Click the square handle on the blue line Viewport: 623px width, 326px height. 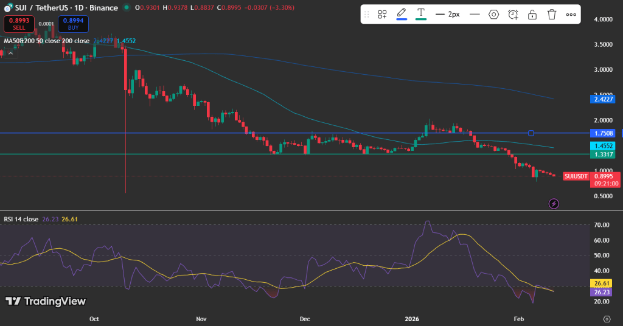(531, 133)
